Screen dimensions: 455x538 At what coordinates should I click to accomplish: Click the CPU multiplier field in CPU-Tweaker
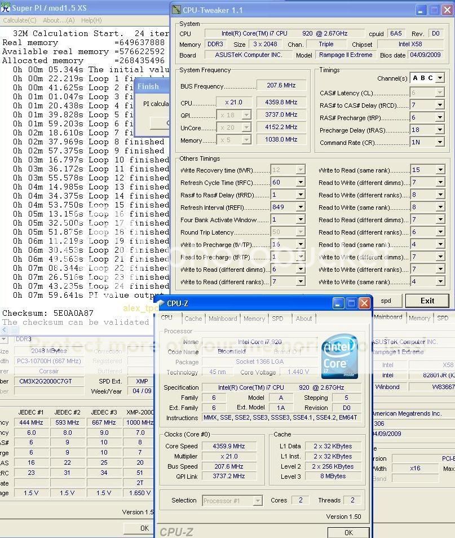point(233,102)
